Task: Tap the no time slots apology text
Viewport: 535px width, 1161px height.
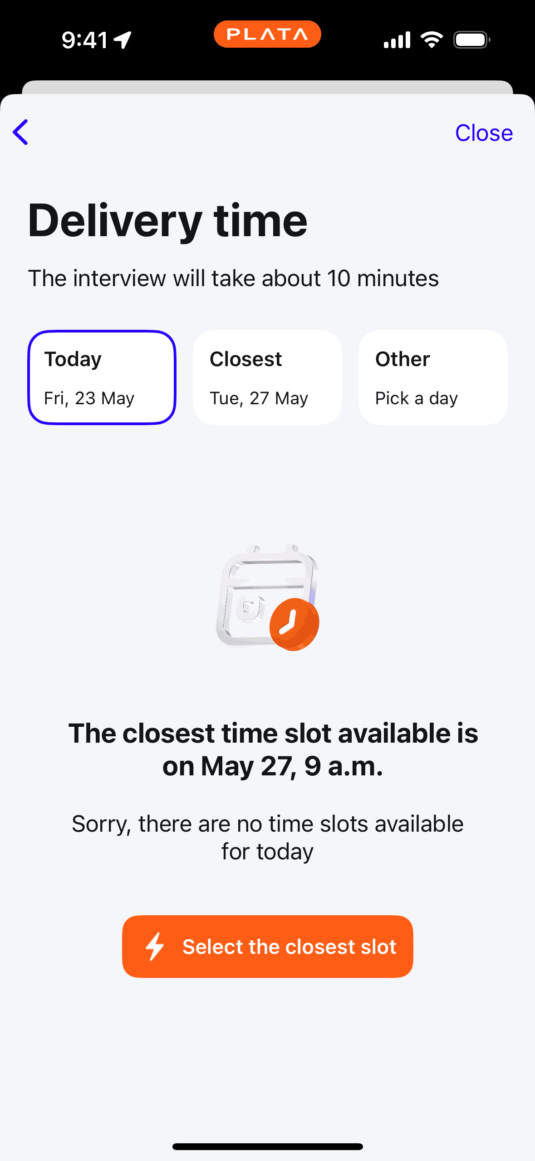Action: (267, 837)
